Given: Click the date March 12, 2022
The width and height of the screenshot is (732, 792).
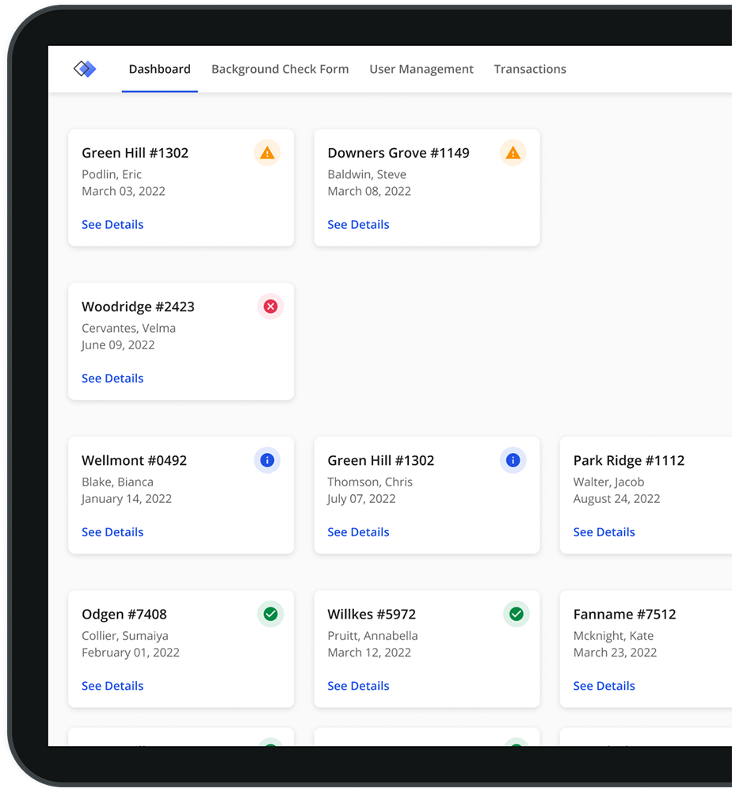Looking at the screenshot, I should 369,653.
